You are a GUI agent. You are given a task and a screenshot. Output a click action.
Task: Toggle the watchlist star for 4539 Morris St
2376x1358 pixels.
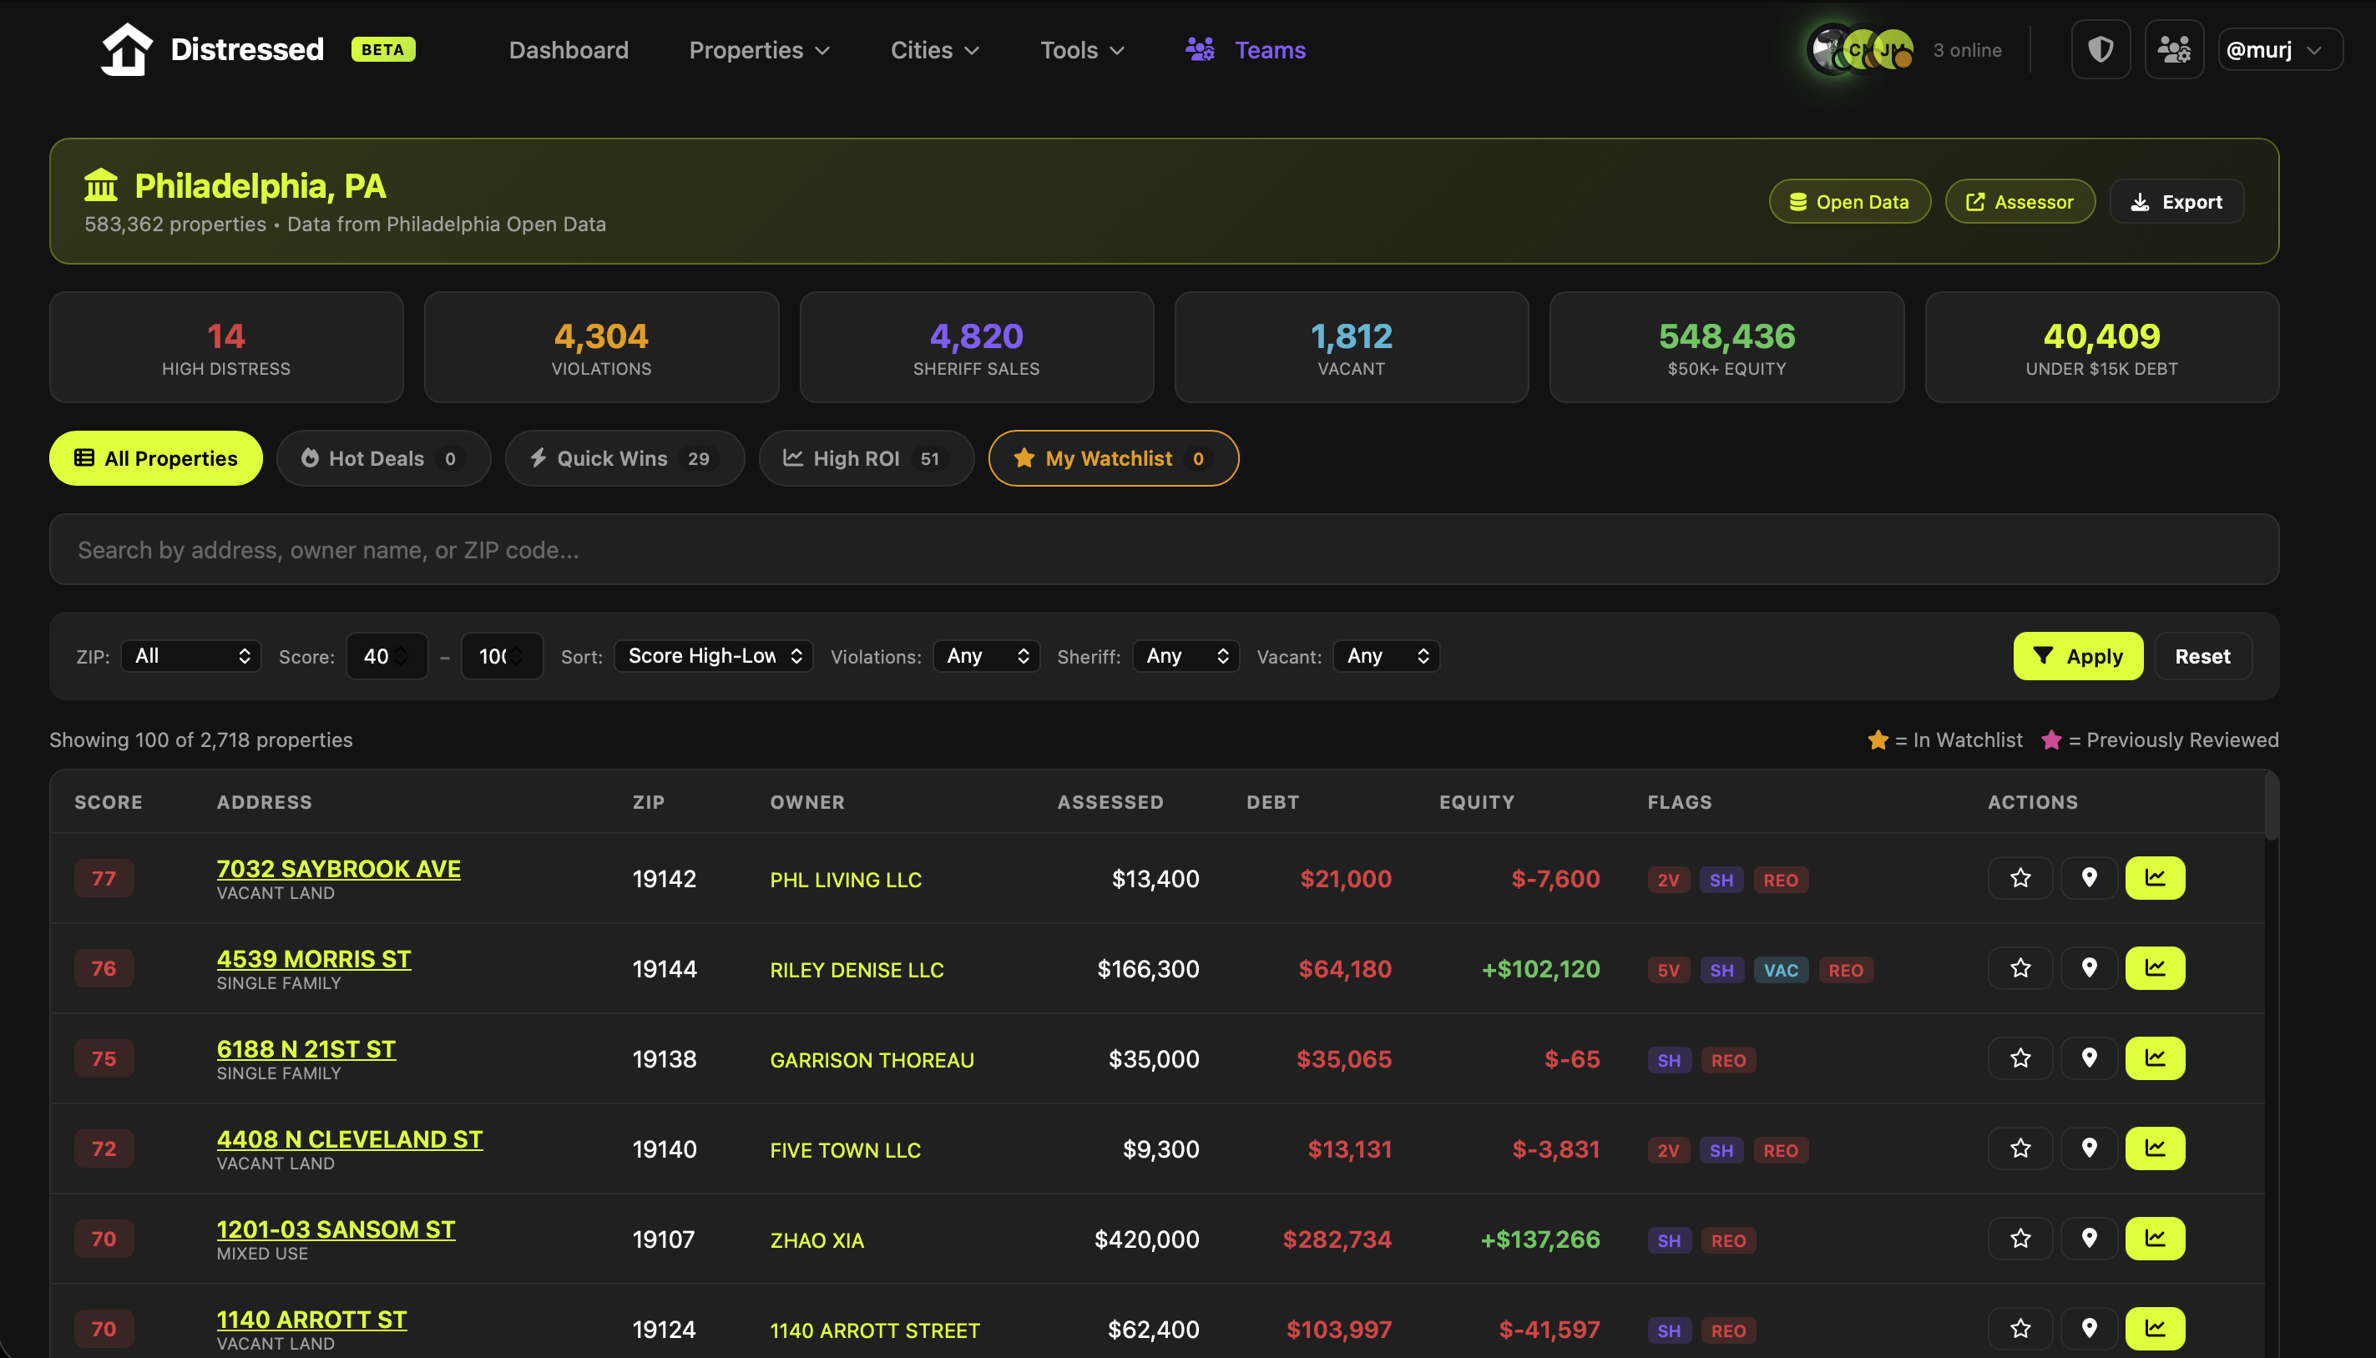click(2020, 967)
